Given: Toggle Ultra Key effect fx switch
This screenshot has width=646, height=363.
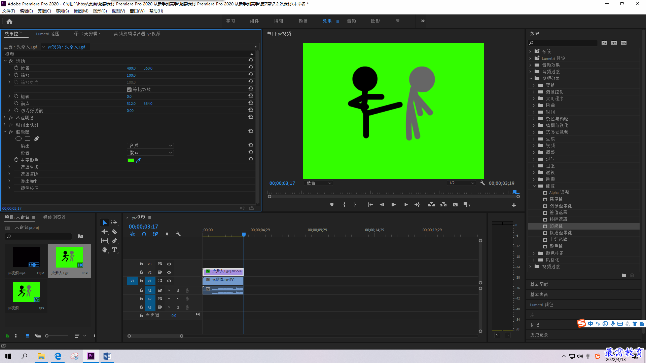Looking at the screenshot, I should (11, 132).
